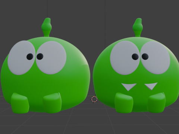
Task: Select the toothless character's left foot
Action: click(x=20, y=103)
